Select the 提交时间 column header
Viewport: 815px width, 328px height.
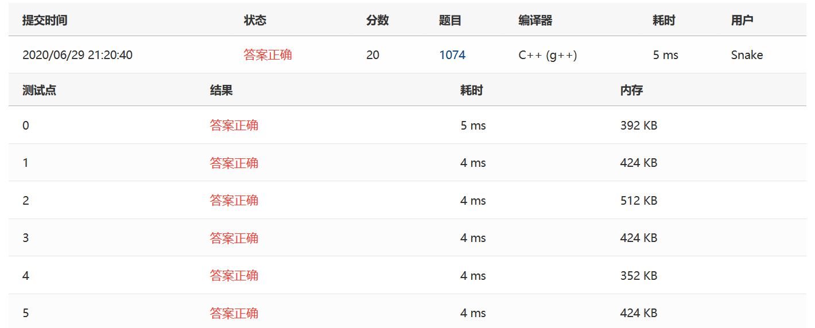(45, 20)
